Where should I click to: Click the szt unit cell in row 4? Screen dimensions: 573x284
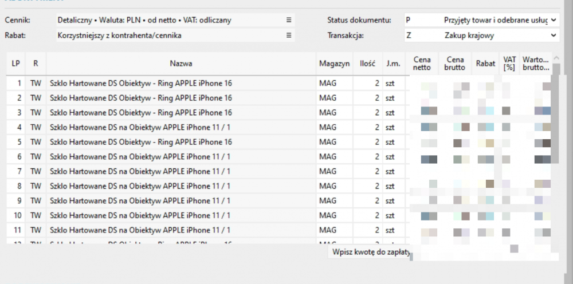coord(393,127)
